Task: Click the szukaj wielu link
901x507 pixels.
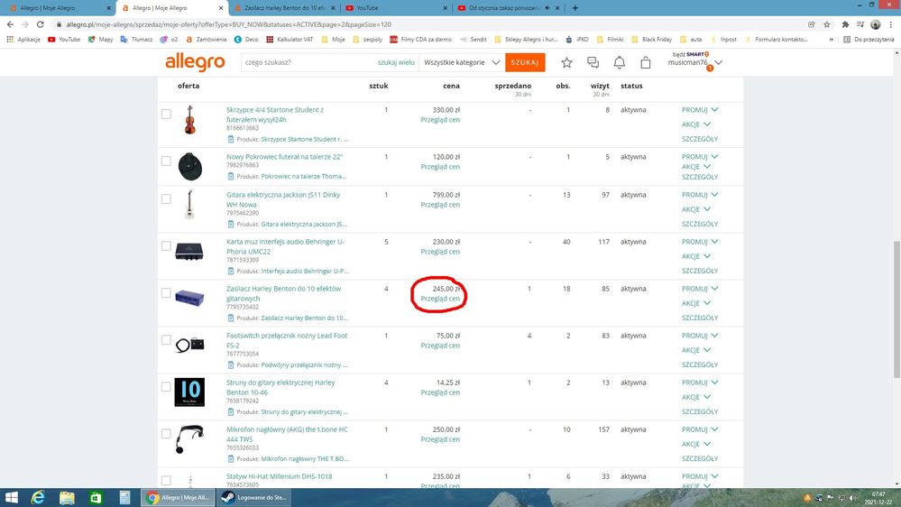Action: [x=396, y=62]
